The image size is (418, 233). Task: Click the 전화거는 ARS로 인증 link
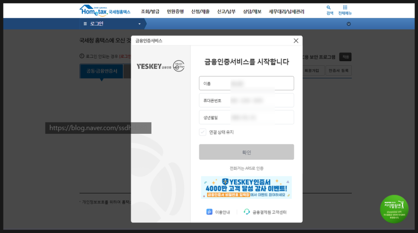pyautogui.click(x=246, y=168)
